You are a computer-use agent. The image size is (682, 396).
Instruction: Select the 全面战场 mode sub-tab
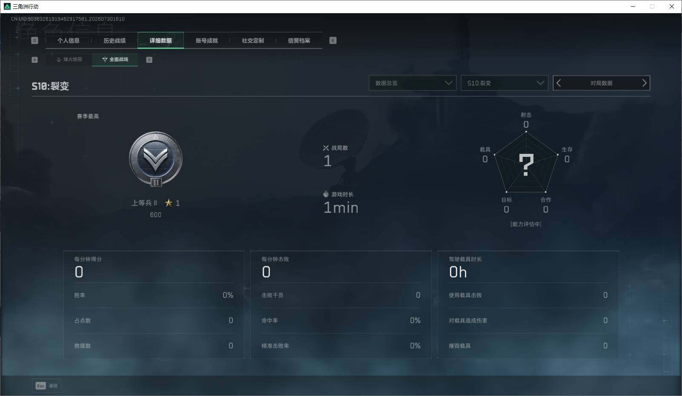115,59
